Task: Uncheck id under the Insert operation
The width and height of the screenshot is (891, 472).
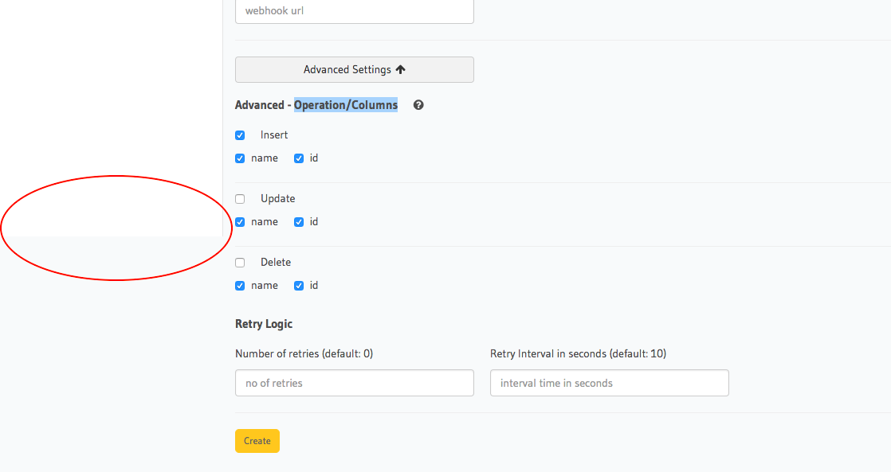Action: pos(298,158)
